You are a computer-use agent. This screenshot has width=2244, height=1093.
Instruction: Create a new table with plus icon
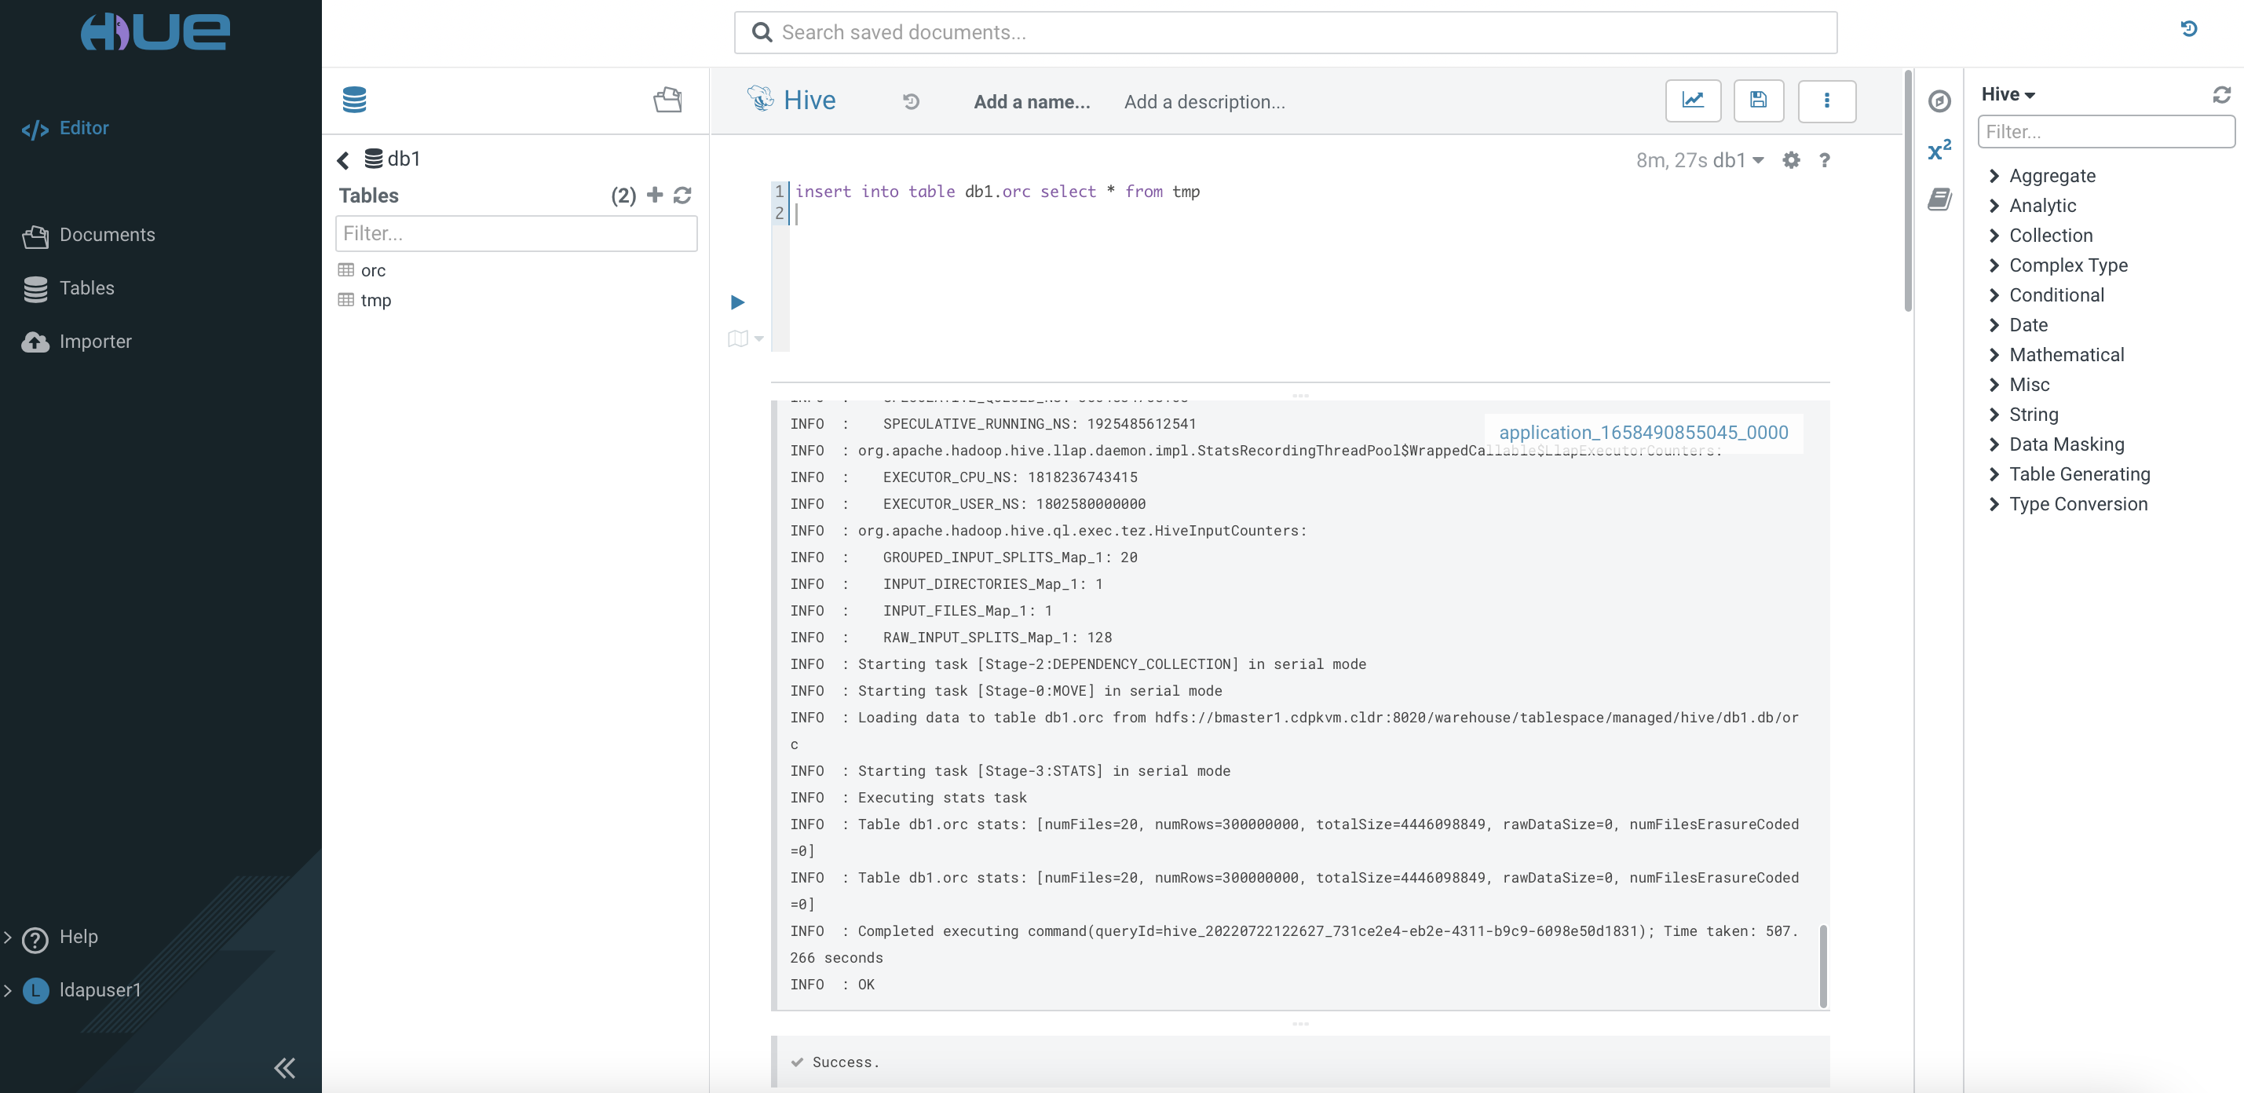[x=655, y=195]
